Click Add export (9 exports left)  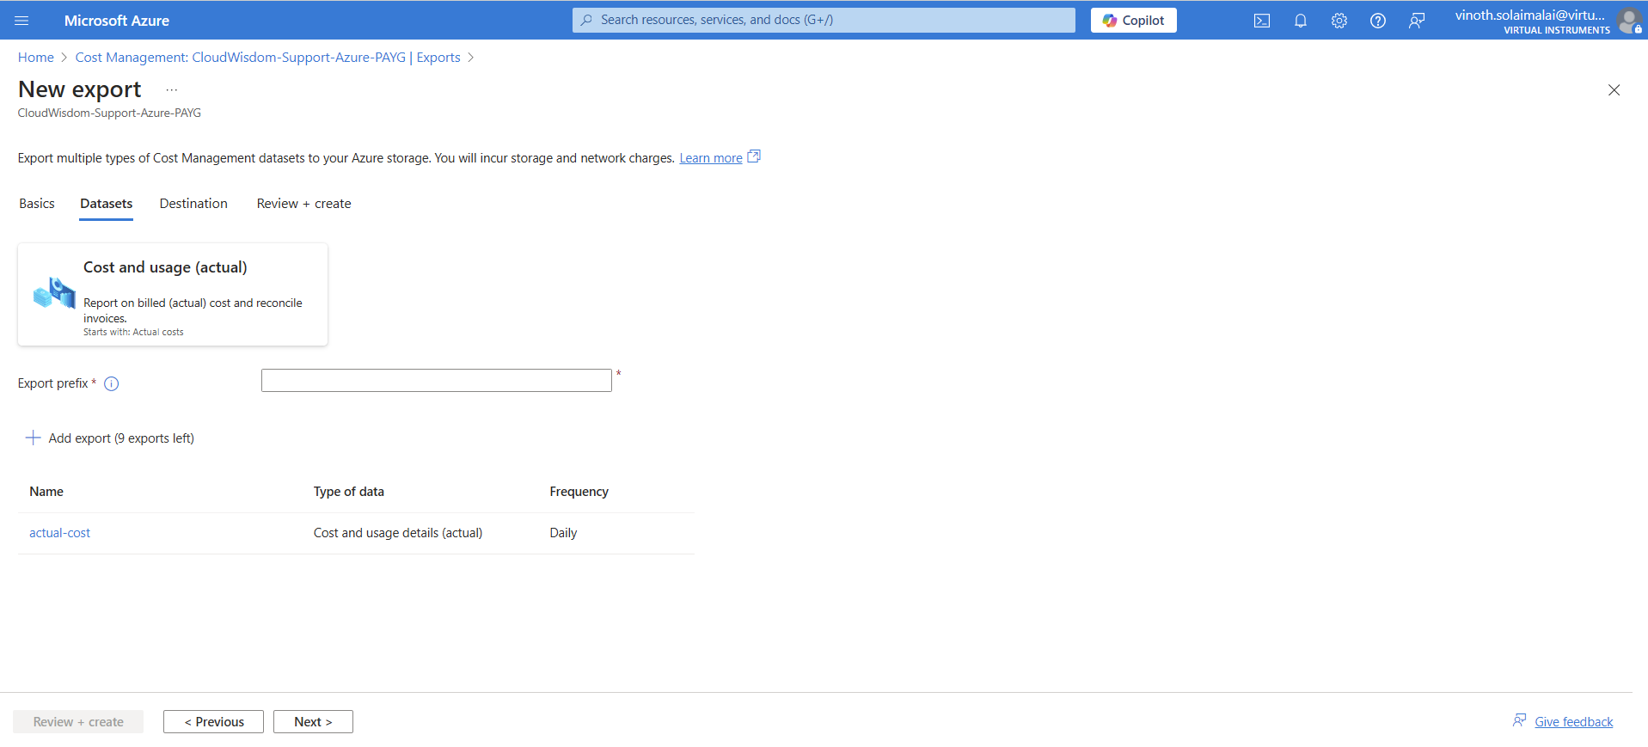coord(121,438)
